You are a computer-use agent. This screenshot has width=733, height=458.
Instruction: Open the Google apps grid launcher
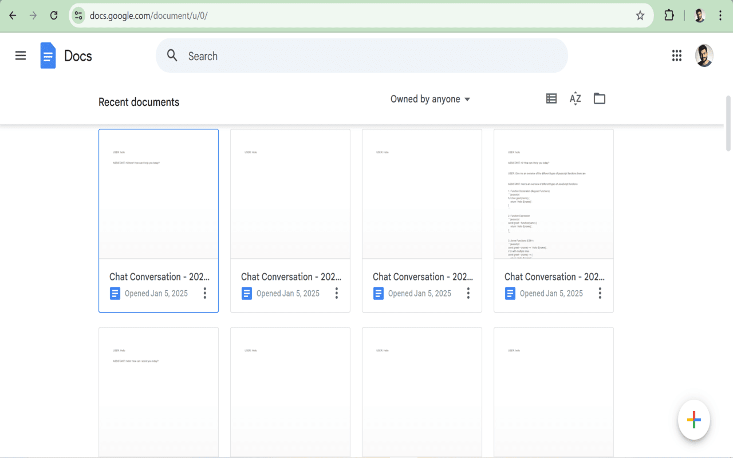click(677, 56)
